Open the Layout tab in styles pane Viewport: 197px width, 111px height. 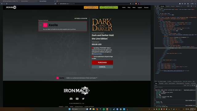166,83
